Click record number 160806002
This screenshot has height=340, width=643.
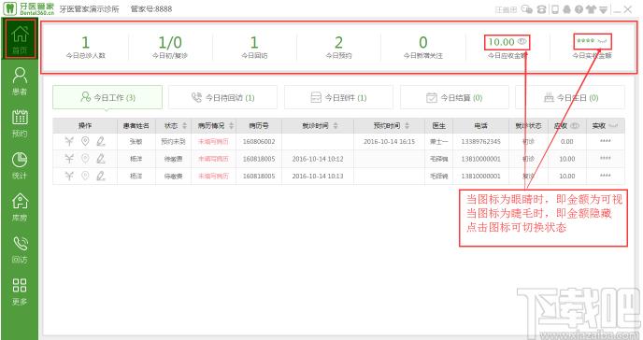[x=259, y=141]
